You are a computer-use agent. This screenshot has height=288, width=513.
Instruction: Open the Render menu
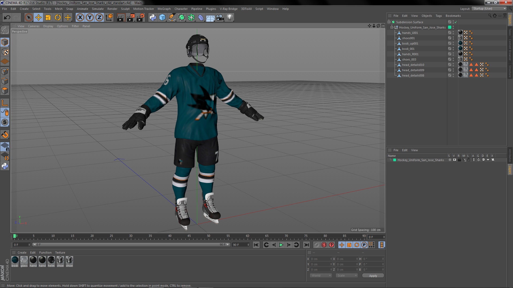112,9
